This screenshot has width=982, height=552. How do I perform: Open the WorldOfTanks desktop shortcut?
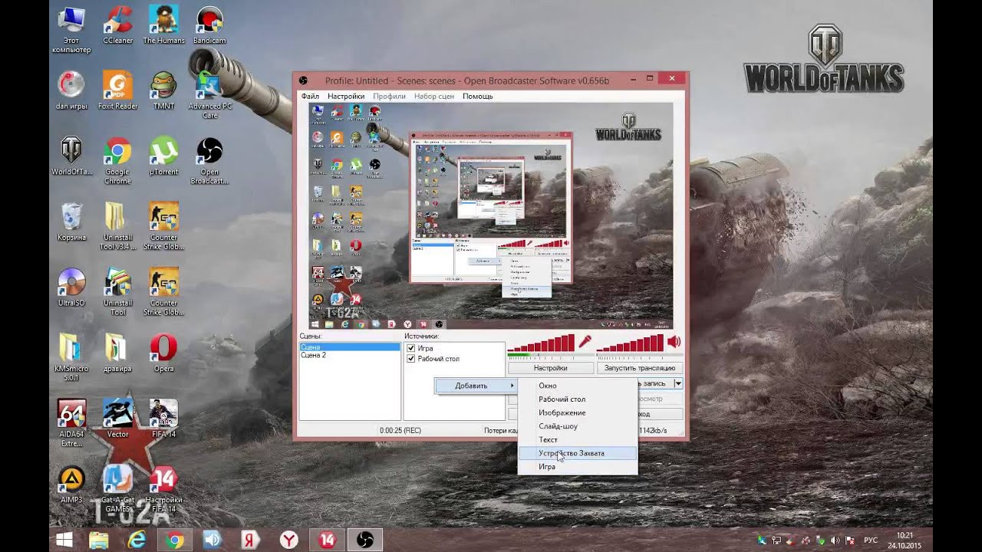[71, 156]
